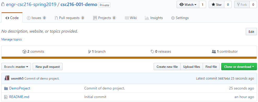Click the tag icon beside 0 releases
Screen dimensions: 258x102
point(153,52)
